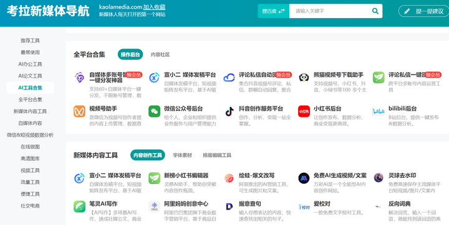Click the 灵球去水印 round icon
This screenshot has width=449, height=225.
coord(379,178)
